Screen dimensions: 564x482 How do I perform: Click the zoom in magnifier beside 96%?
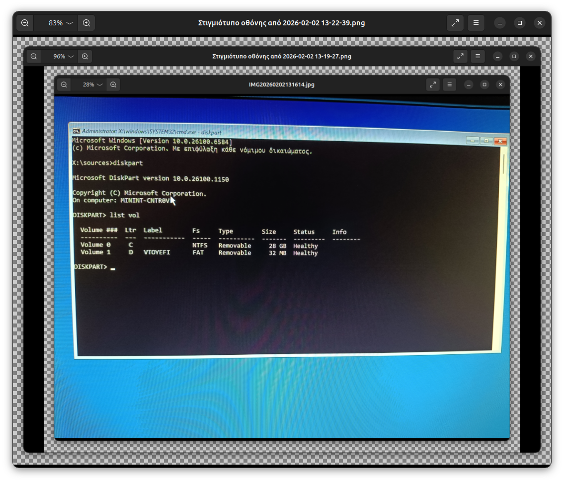(x=85, y=56)
